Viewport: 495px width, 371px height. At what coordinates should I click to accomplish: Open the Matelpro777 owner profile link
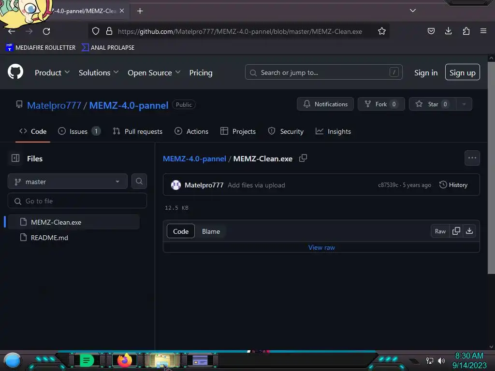54,105
